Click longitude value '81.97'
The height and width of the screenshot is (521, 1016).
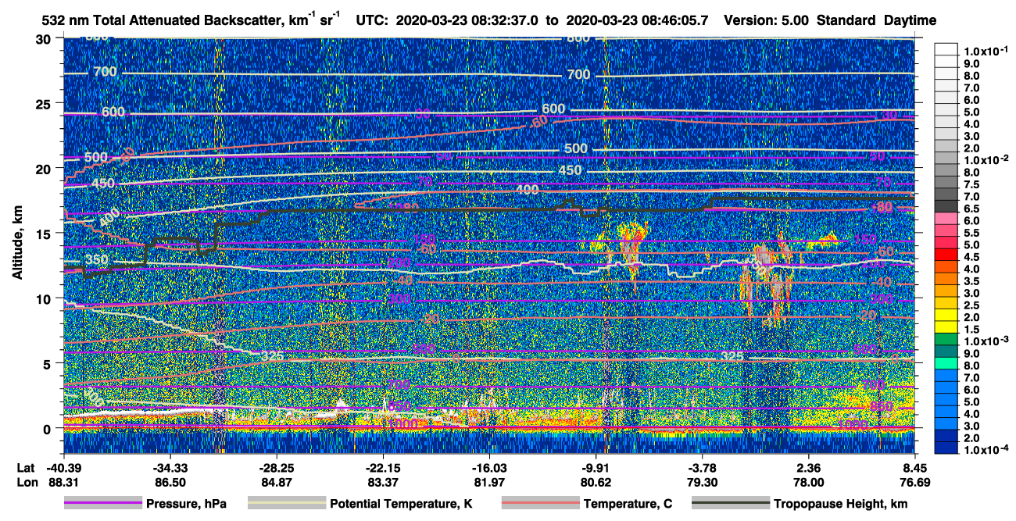pos(489,483)
